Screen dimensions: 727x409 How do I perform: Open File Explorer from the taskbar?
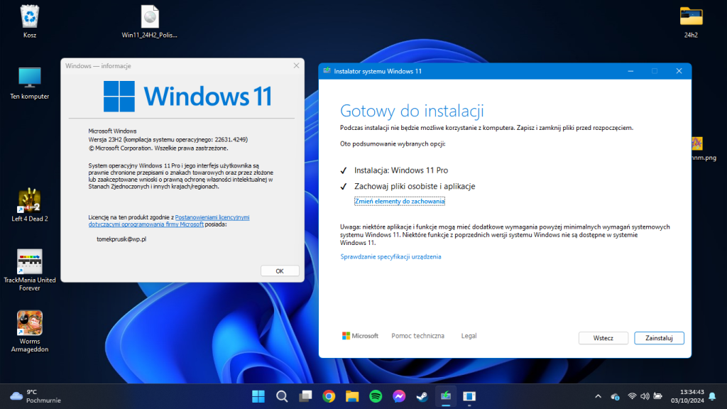coord(352,398)
